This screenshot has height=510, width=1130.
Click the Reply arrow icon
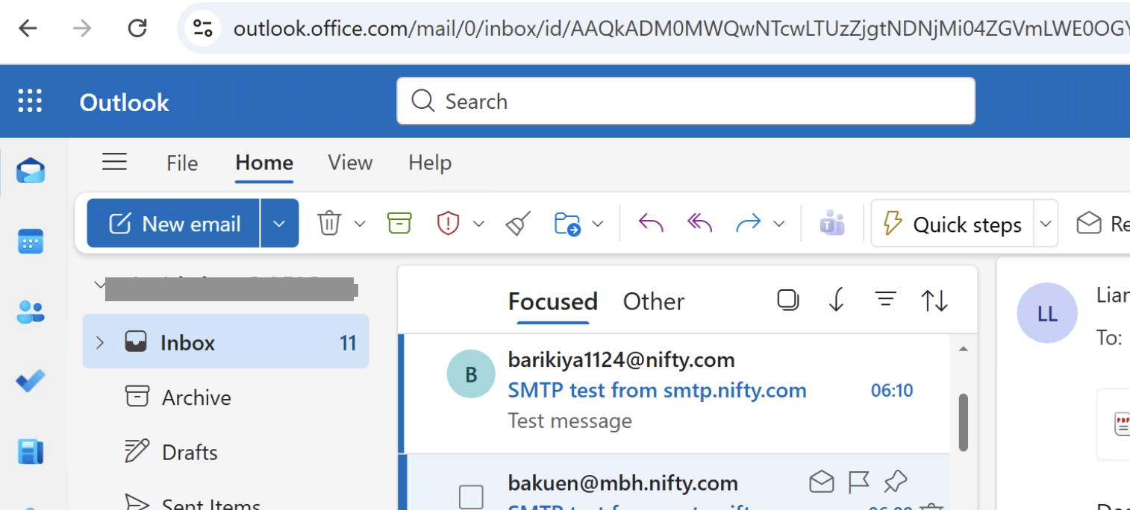651,223
